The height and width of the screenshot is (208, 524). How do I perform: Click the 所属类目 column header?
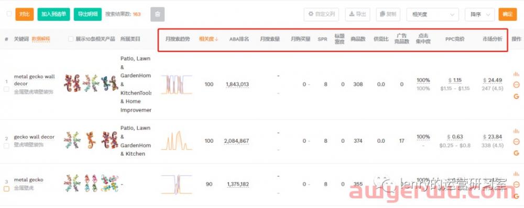[x=130, y=39]
